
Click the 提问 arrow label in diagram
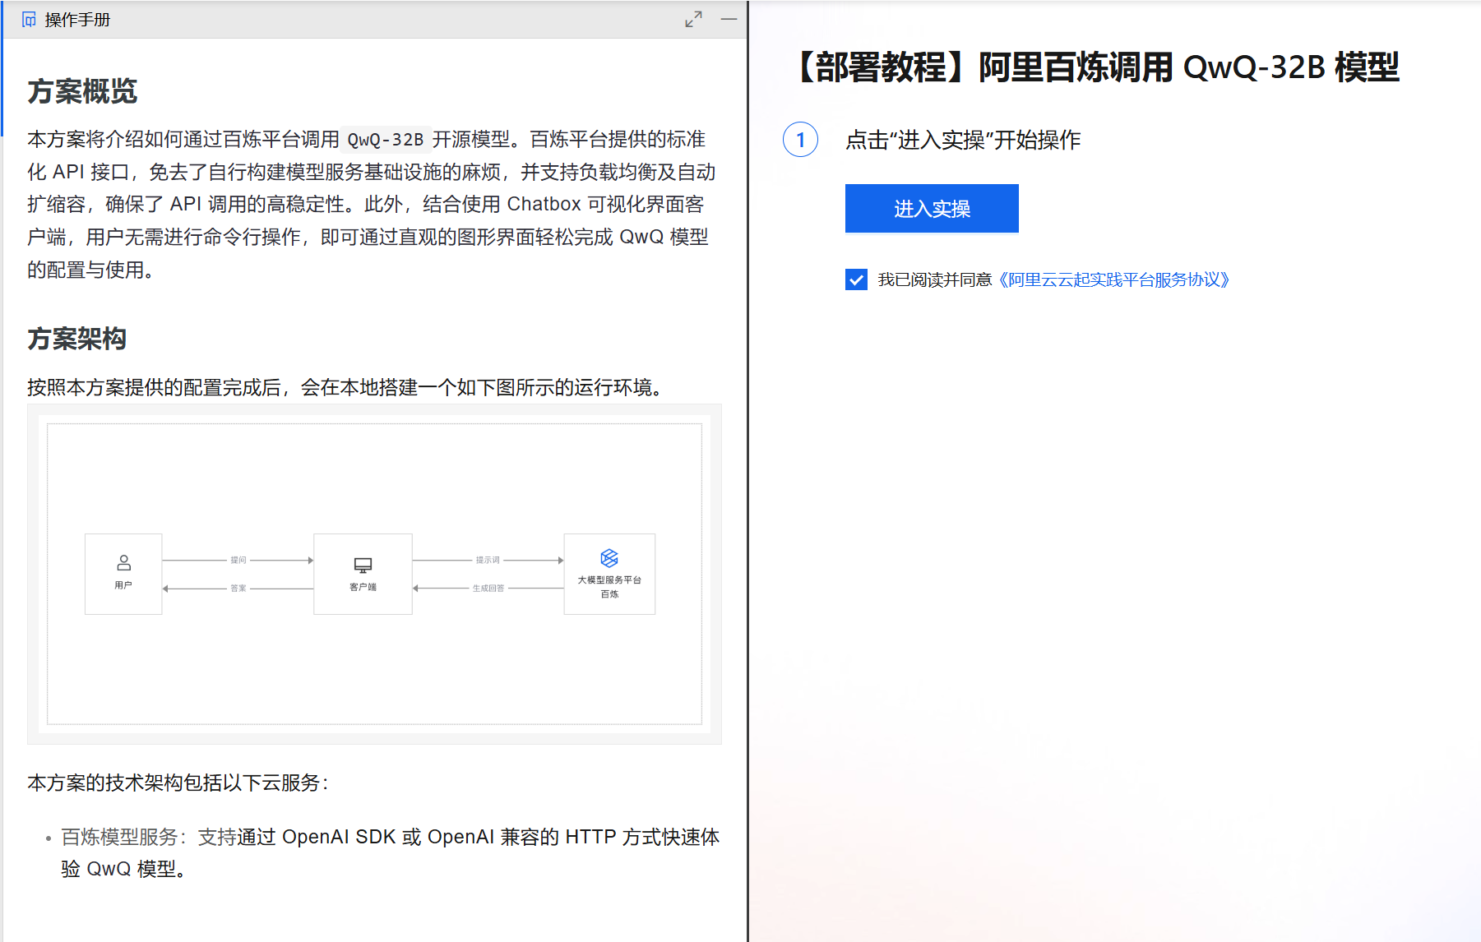coord(238,560)
